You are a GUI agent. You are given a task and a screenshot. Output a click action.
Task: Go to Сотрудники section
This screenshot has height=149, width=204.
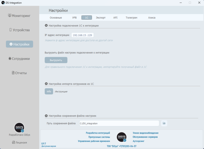[19, 59]
